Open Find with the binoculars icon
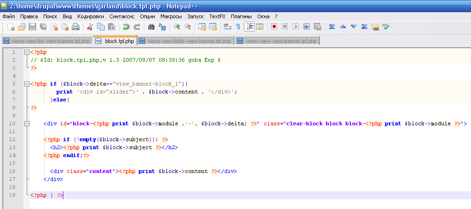 point(152,27)
